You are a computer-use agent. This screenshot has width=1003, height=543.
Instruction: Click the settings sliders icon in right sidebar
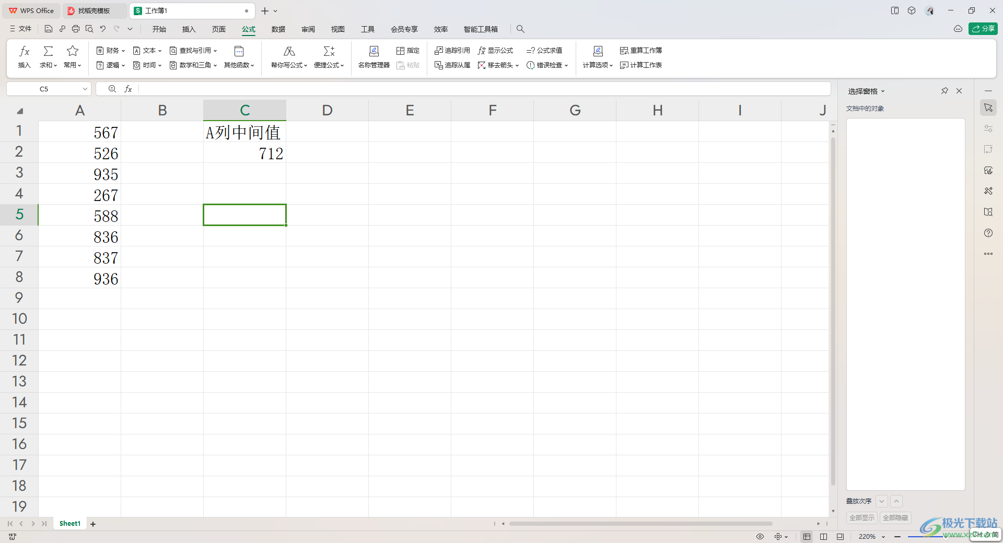988,128
